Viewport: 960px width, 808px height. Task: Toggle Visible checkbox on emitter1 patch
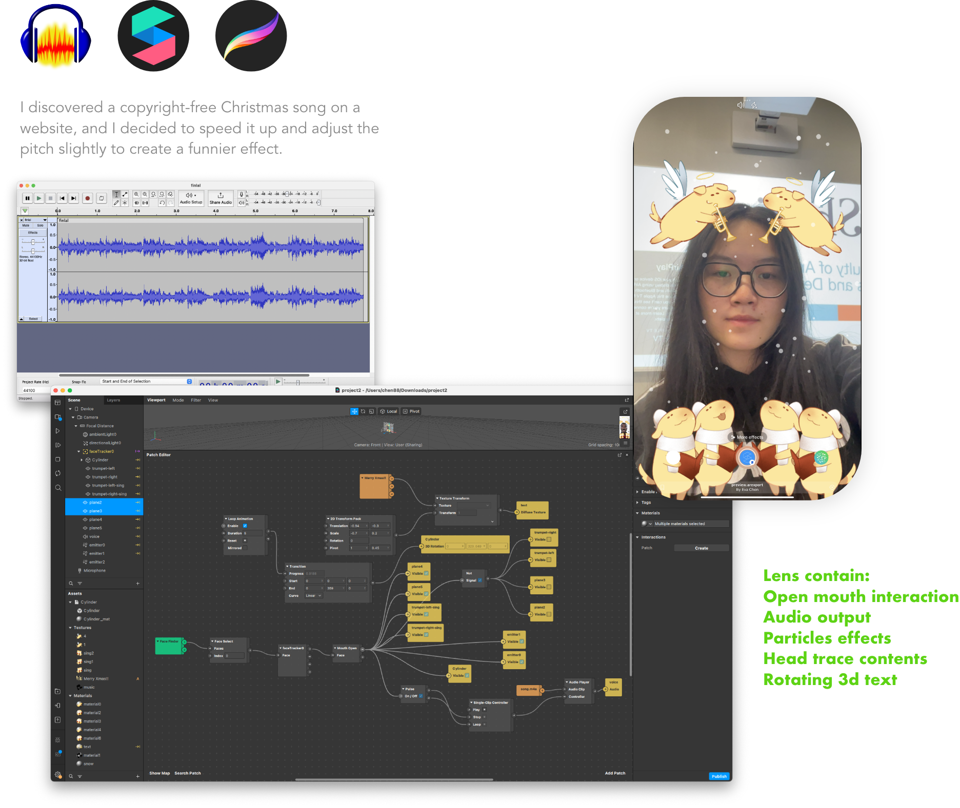coord(522,641)
